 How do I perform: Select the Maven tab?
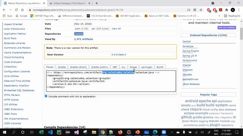[50, 67]
